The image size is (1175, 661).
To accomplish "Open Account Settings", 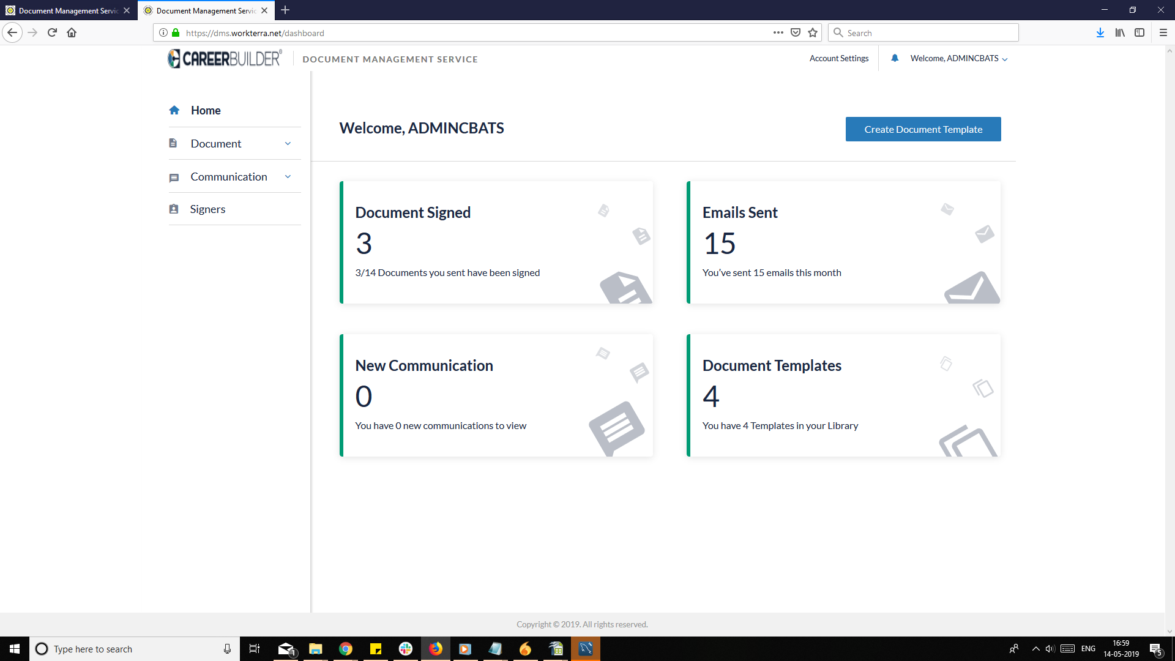I will tap(839, 58).
